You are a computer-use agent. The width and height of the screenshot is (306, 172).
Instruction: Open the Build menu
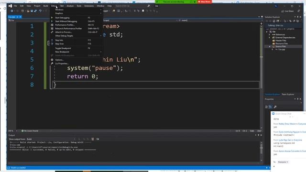46,6
